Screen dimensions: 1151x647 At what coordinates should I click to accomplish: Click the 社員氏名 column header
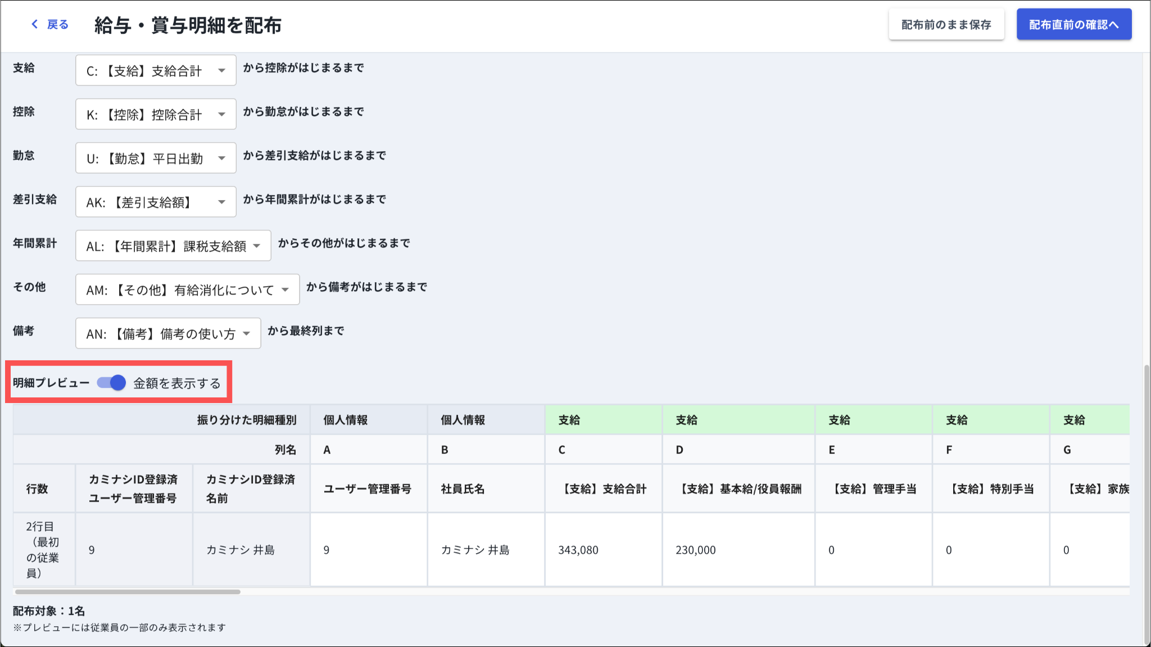click(x=463, y=489)
